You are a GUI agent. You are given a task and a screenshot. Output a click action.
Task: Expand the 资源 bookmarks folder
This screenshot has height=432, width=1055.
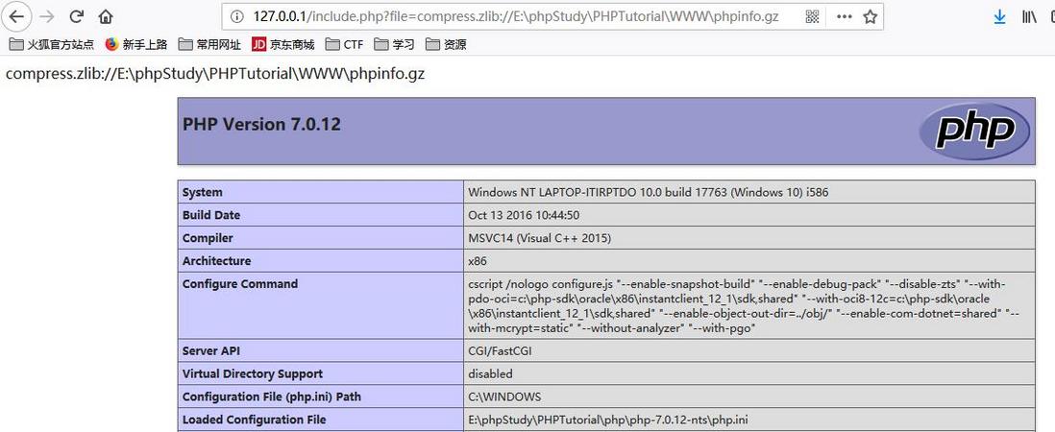point(446,44)
